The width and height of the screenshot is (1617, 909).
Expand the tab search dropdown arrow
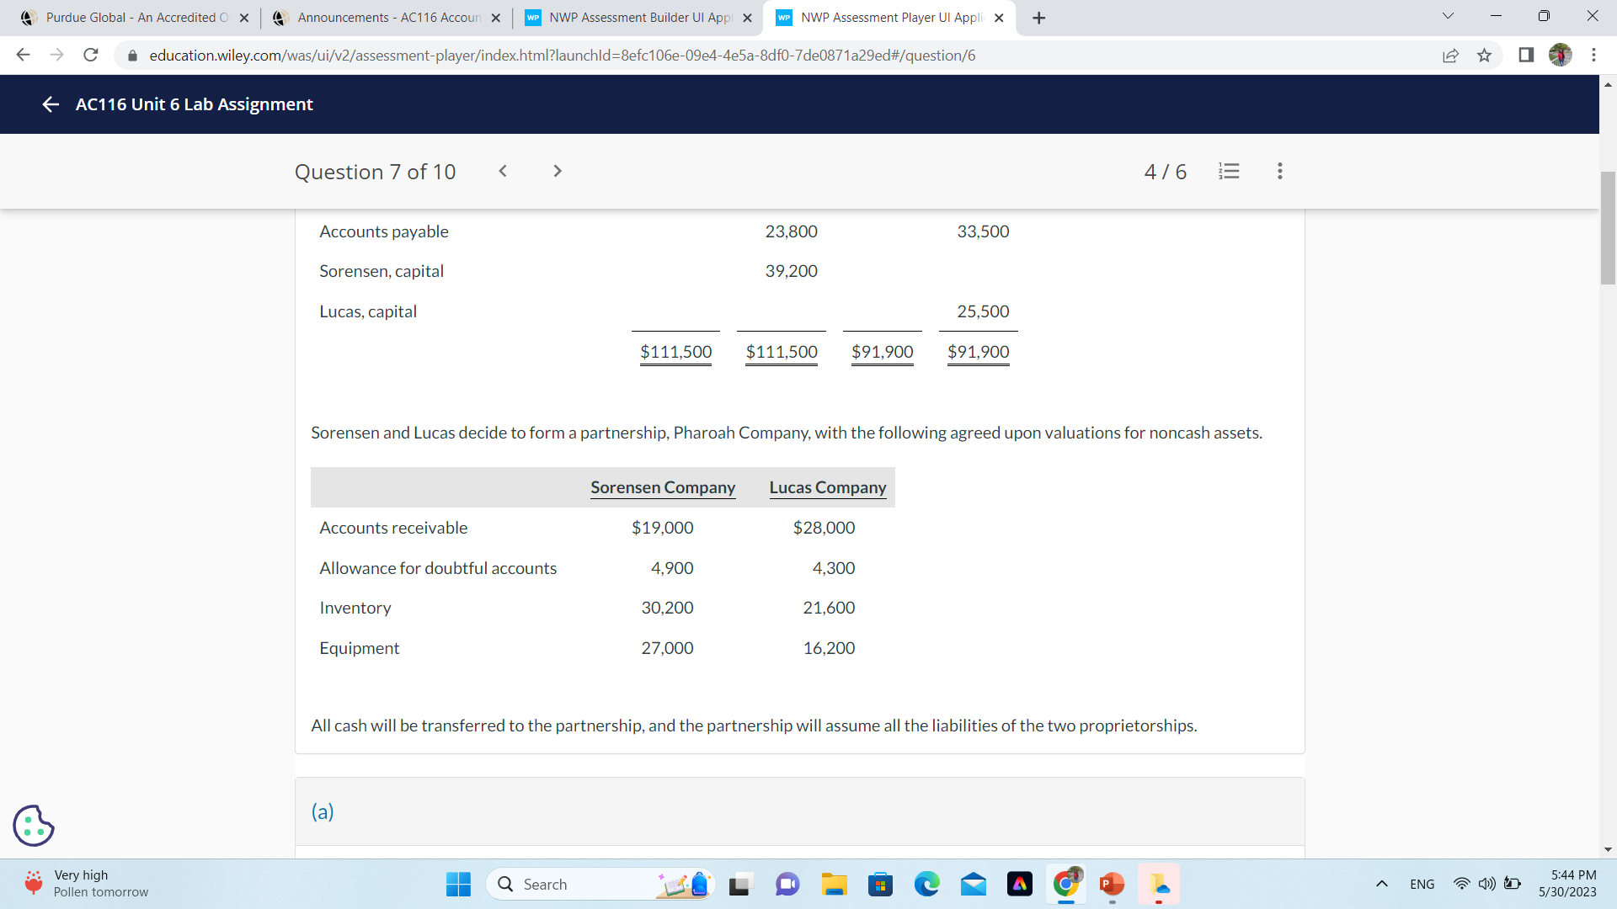pos(1448,17)
